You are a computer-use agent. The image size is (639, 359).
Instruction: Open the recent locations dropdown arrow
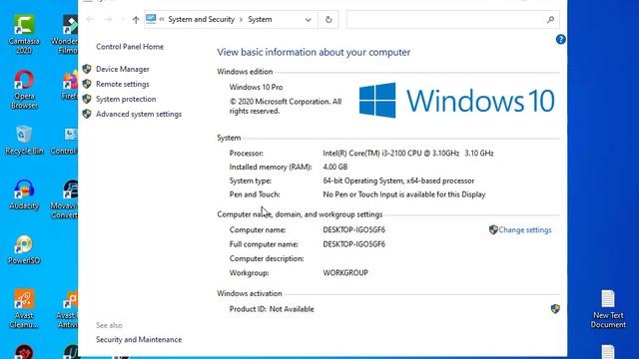tap(123, 20)
